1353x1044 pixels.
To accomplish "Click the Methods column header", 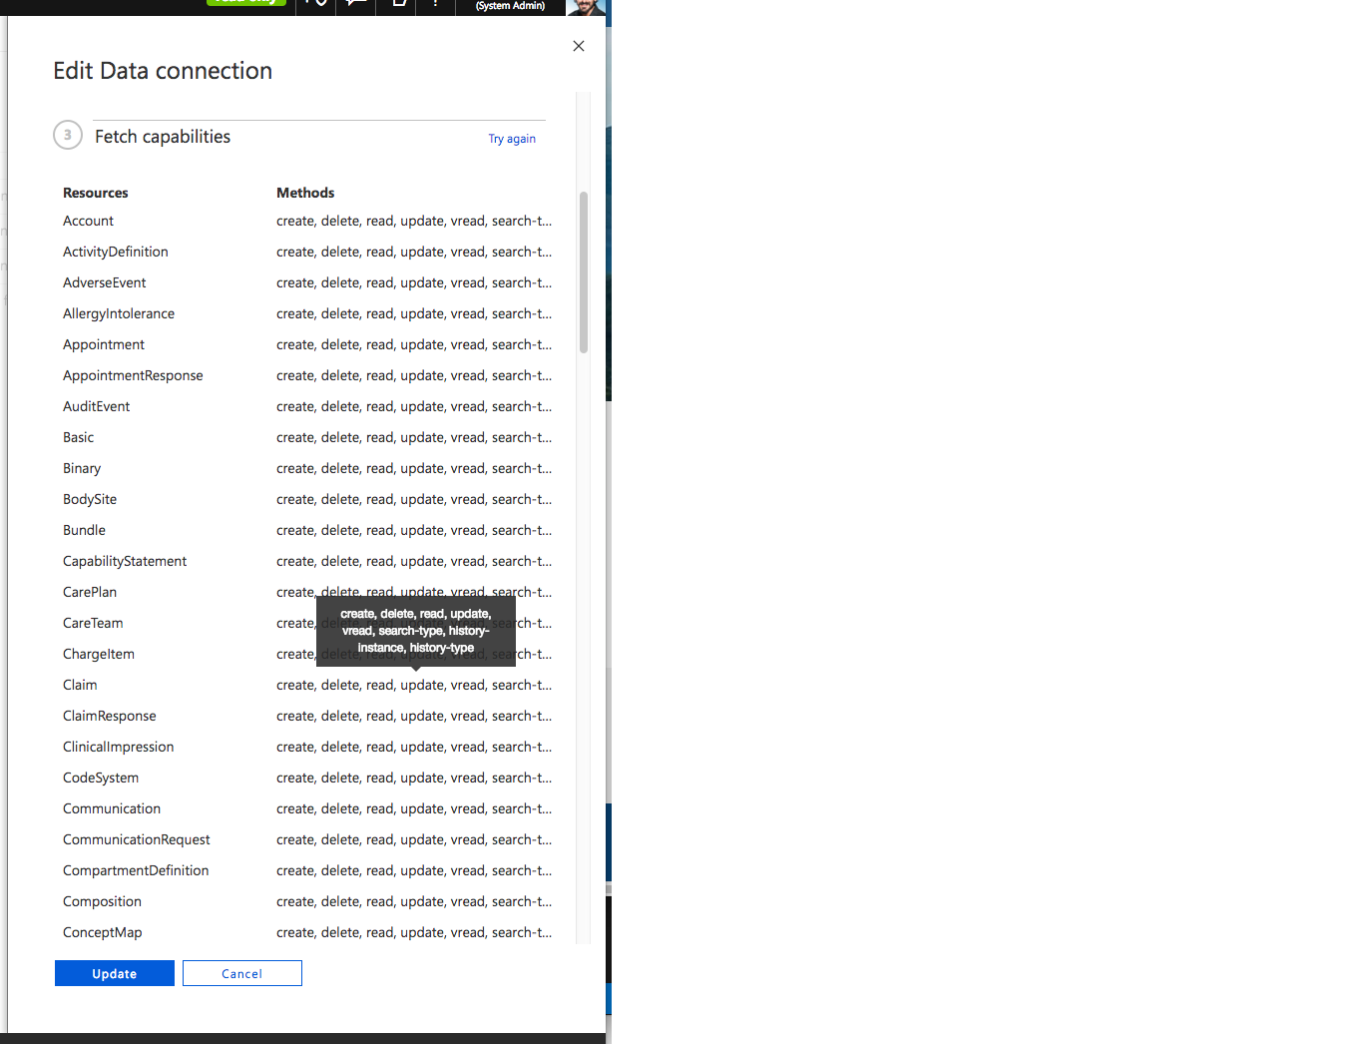I will tap(305, 193).
